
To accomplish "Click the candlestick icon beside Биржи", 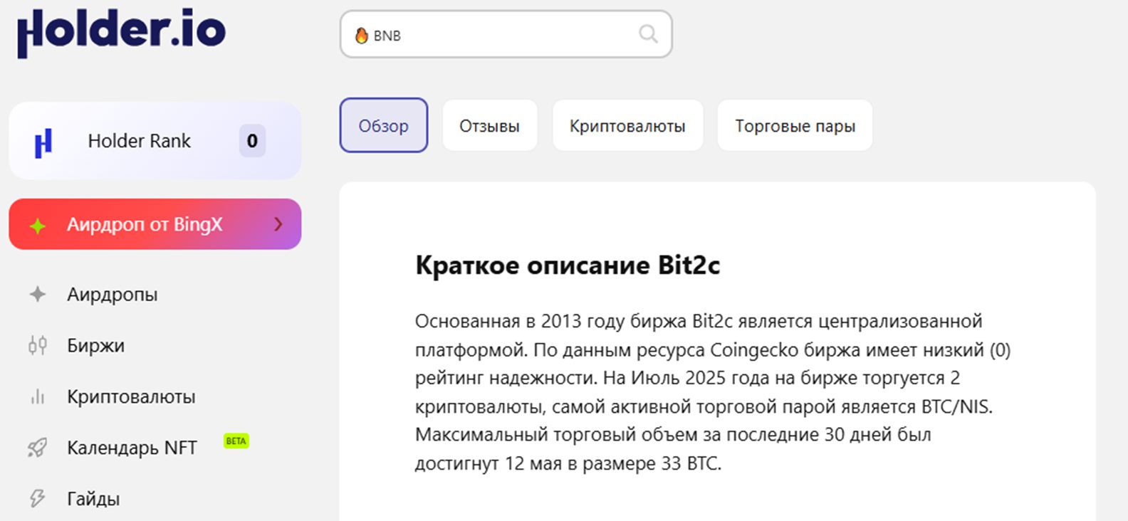I will [x=38, y=345].
